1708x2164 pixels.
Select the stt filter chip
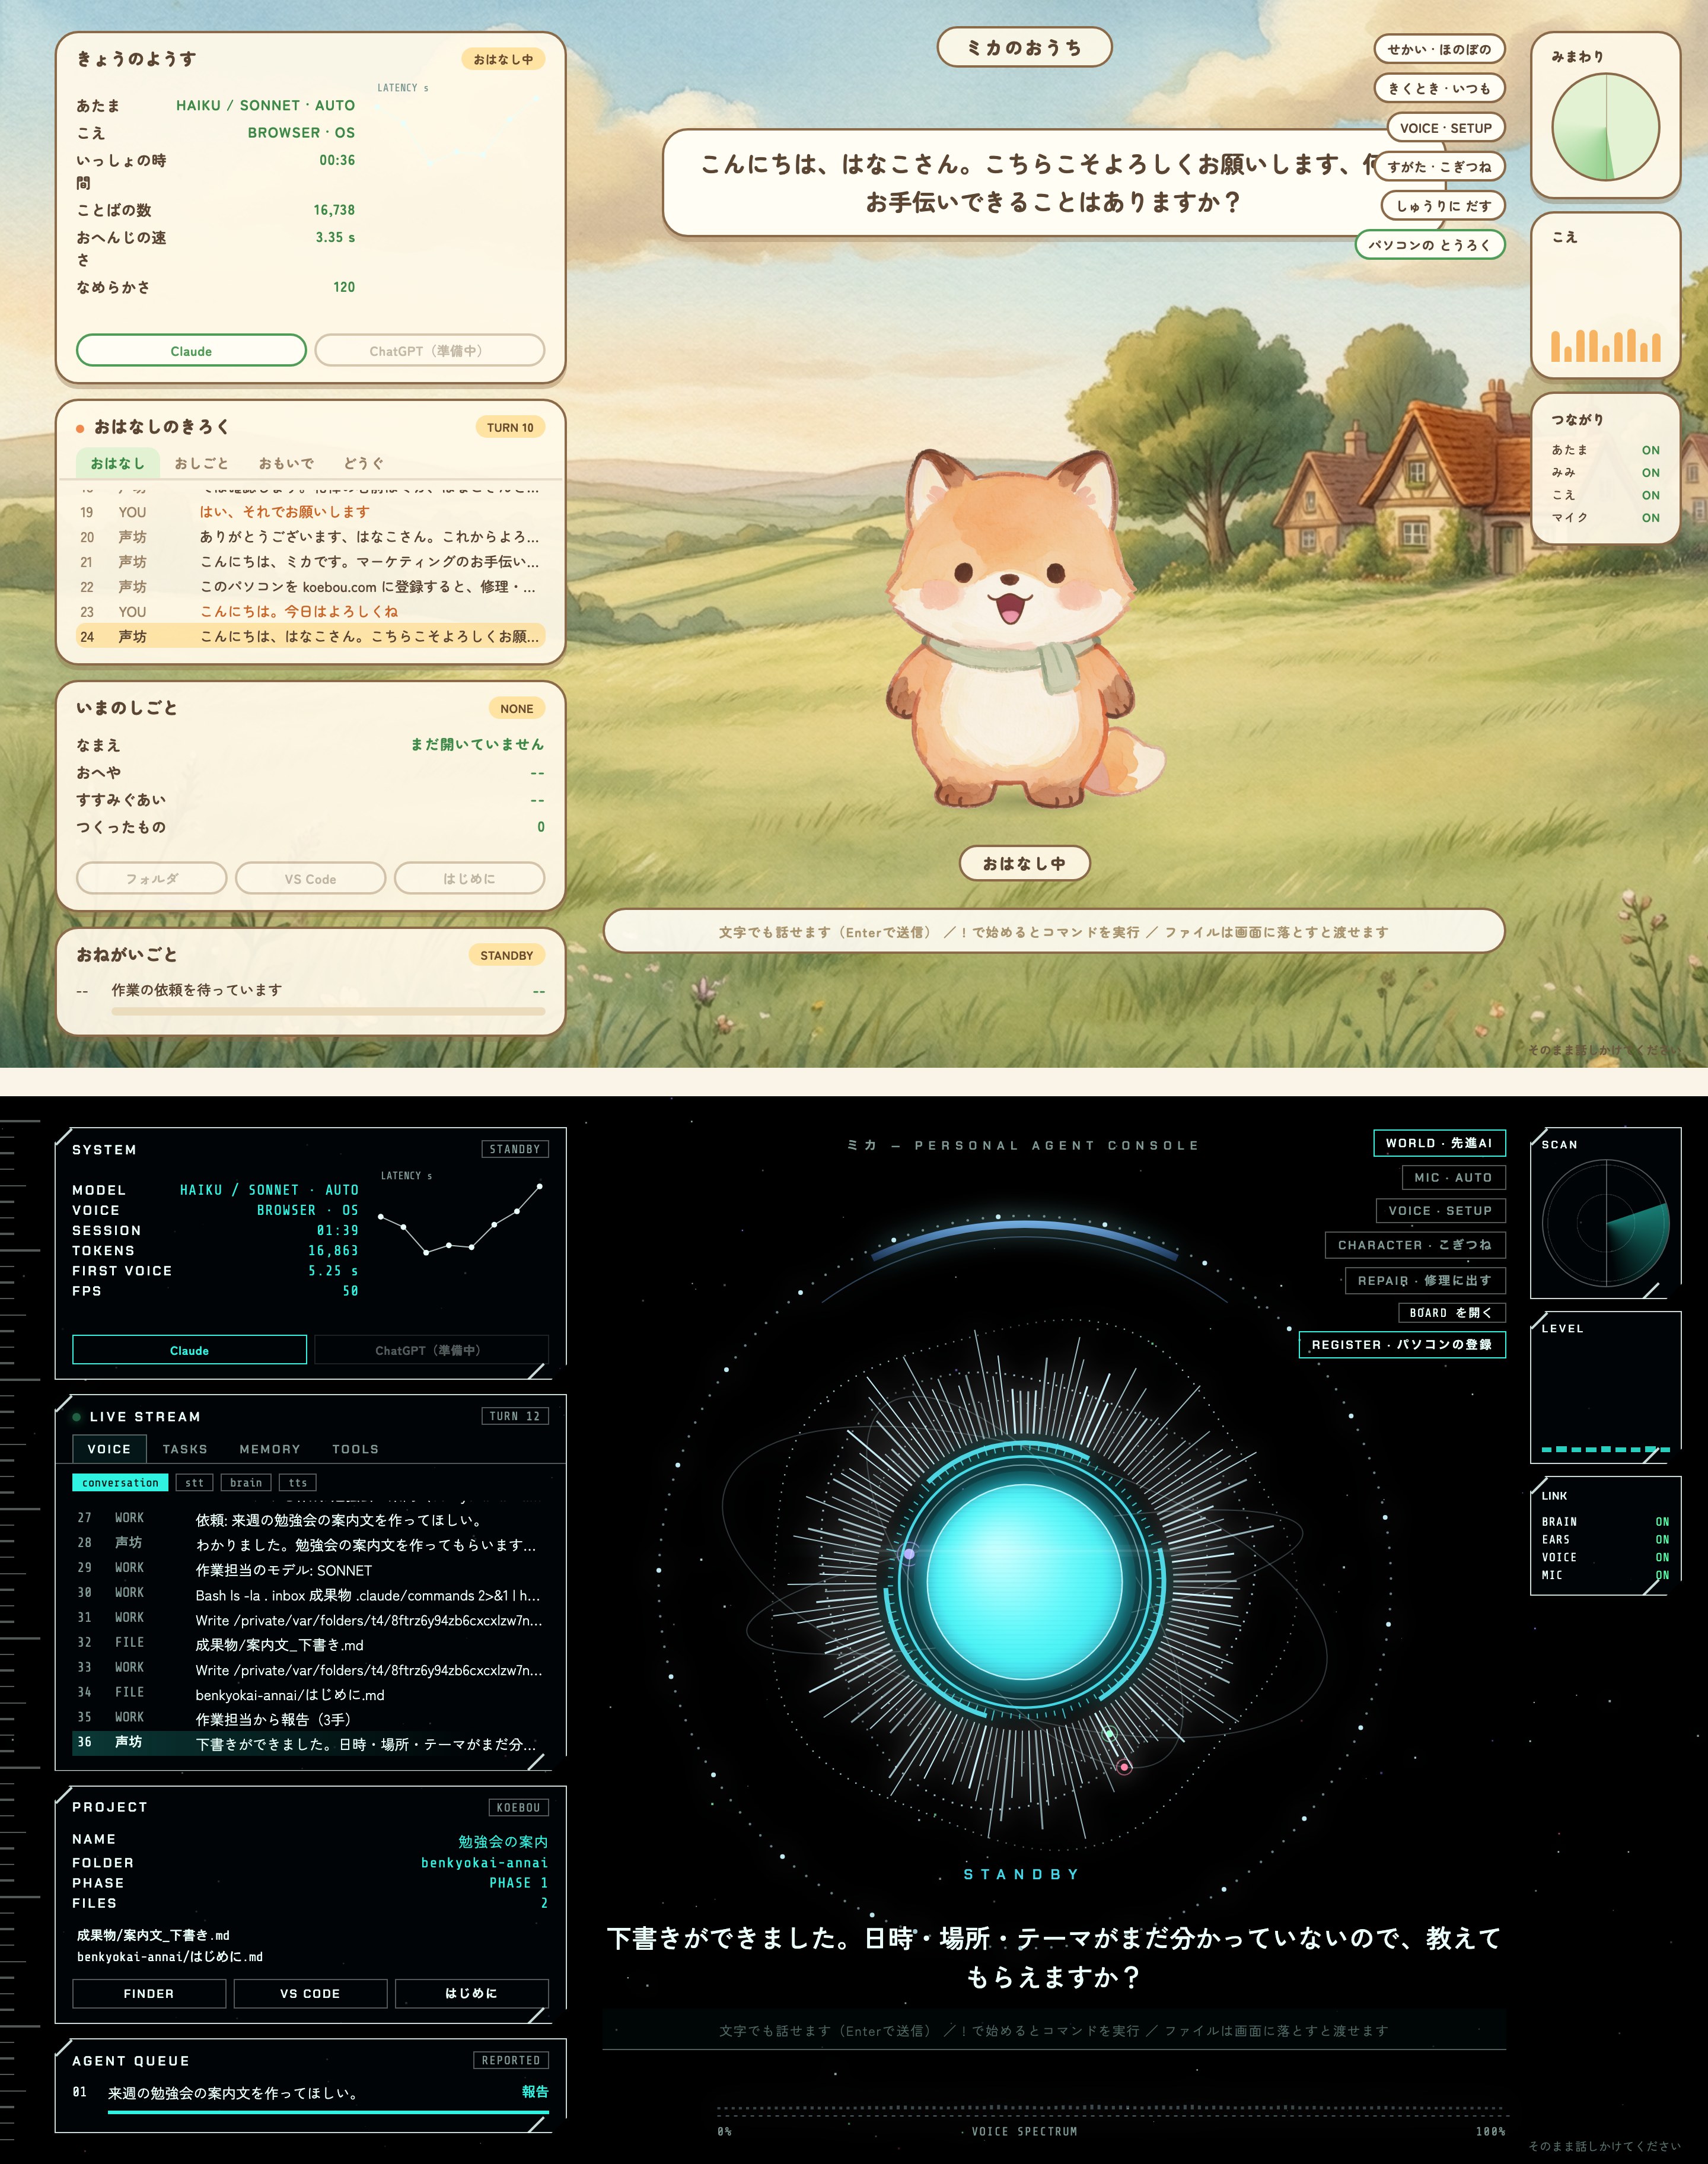pyautogui.click(x=194, y=1483)
